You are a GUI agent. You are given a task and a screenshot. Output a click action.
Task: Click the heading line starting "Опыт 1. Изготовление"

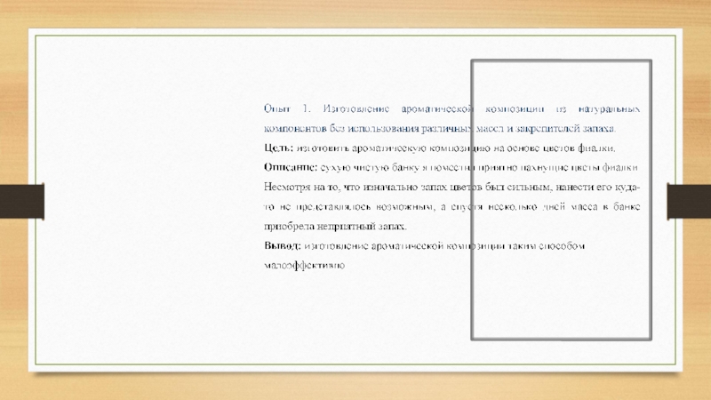[451, 109]
